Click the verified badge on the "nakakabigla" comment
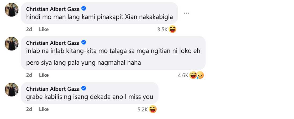 84,9
